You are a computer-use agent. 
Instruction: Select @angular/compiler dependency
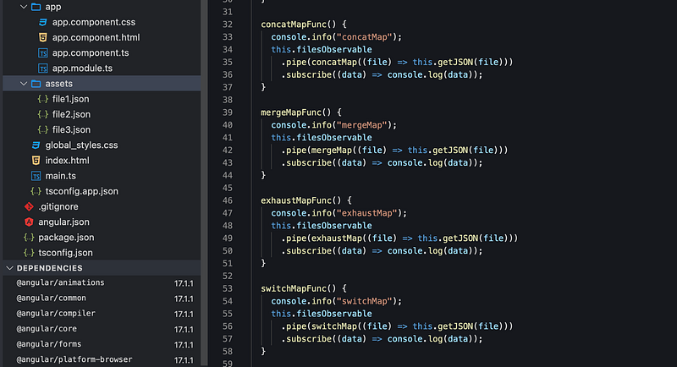56,314
